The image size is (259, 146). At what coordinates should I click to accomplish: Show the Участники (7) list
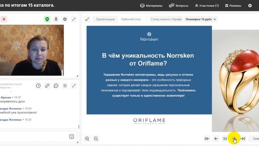tap(207, 6)
